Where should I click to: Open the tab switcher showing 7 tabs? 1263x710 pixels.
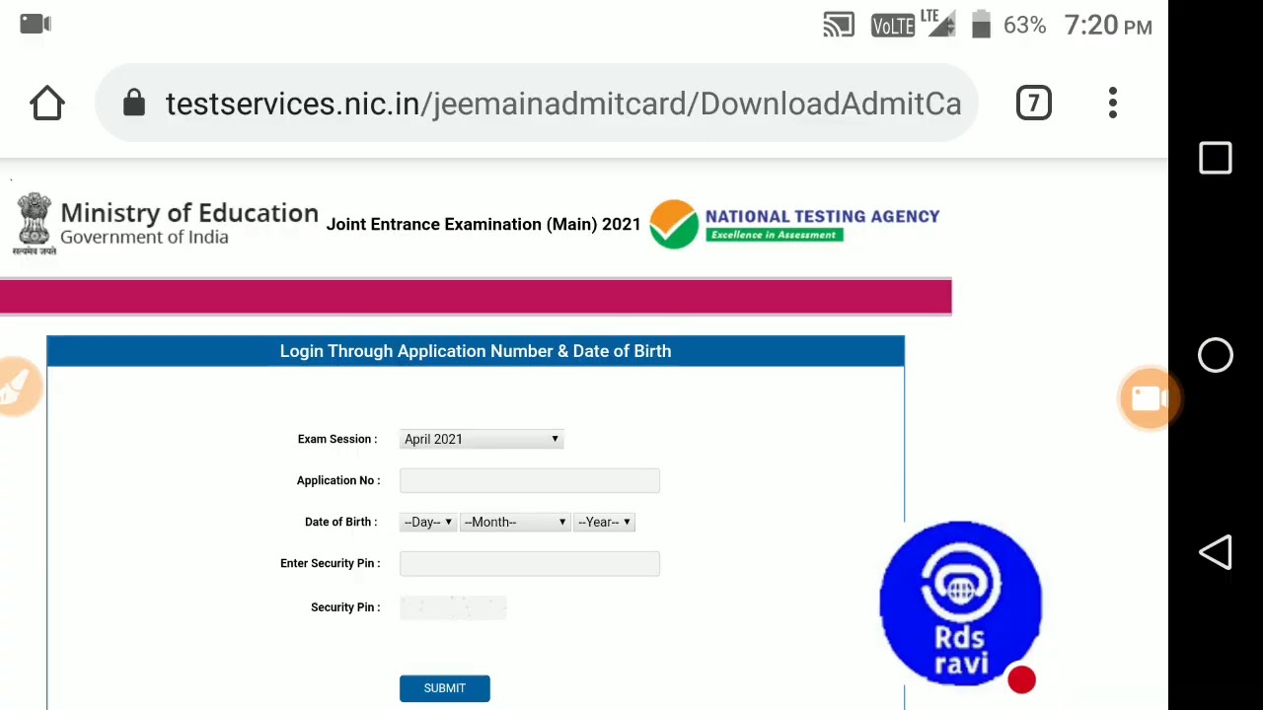coord(1033,104)
